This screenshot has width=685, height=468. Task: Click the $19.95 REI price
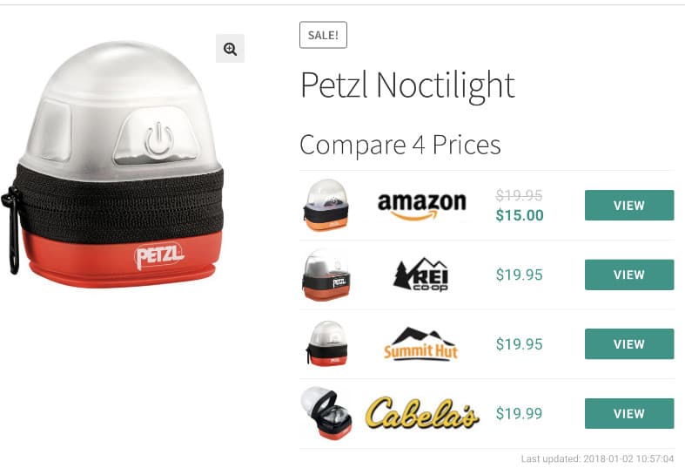coord(520,275)
